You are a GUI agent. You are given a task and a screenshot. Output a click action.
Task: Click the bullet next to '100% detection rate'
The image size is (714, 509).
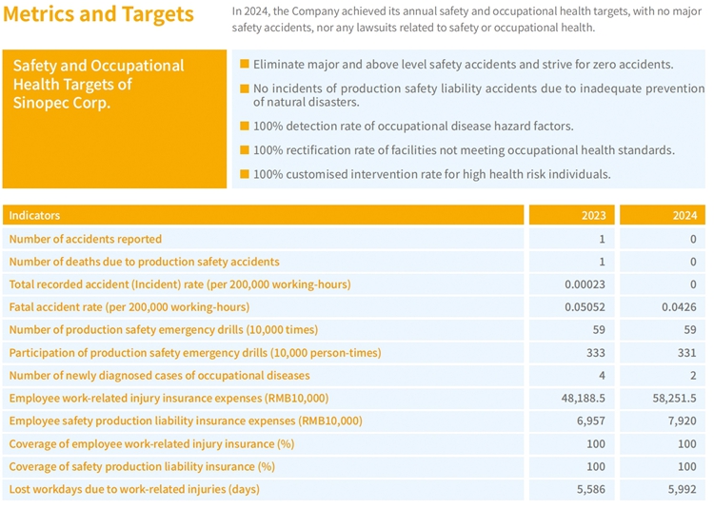245,126
